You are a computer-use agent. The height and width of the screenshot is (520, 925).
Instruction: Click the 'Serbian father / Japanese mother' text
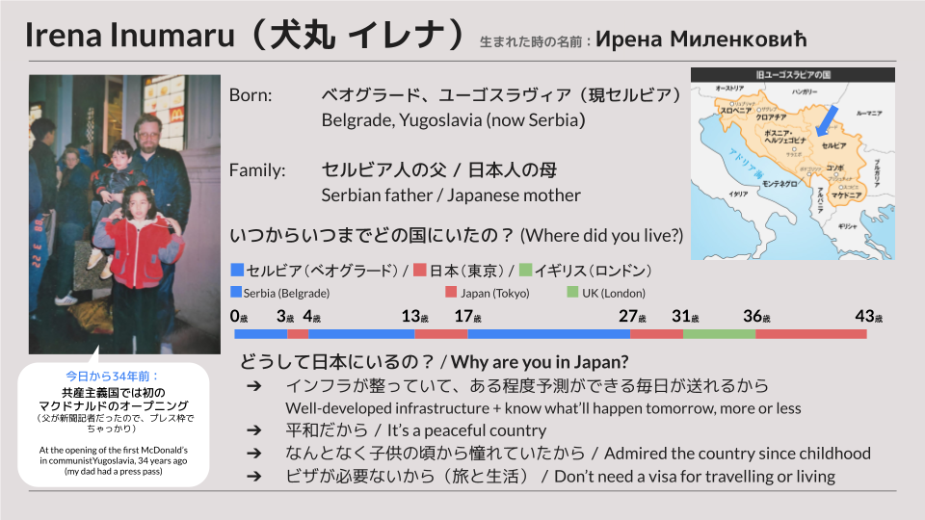(451, 195)
